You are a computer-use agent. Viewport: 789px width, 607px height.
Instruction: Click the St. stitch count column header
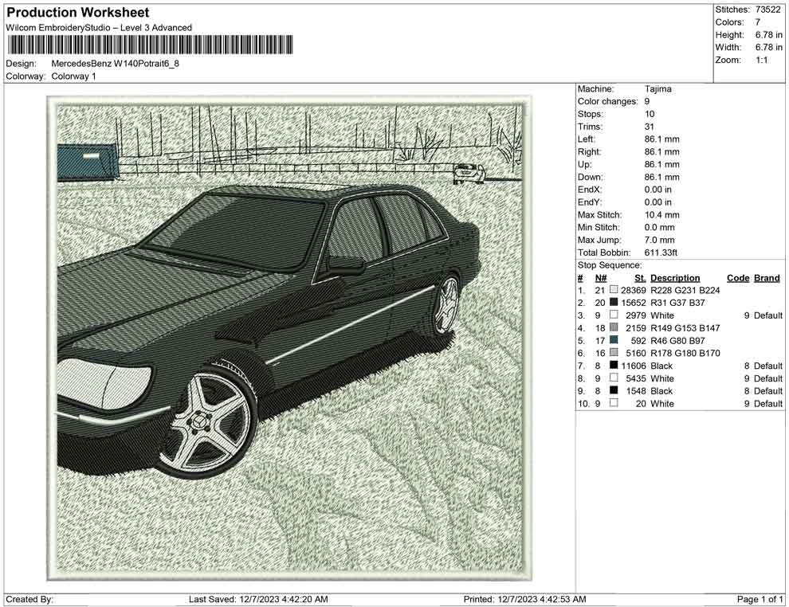pos(639,278)
